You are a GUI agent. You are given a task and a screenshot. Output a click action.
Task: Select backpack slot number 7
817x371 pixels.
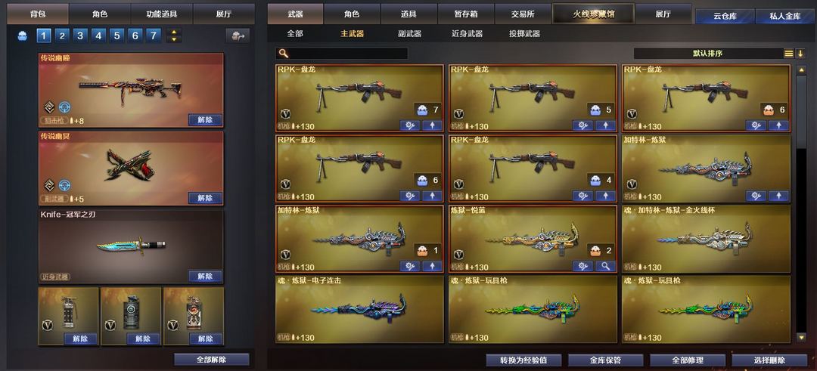pos(153,36)
